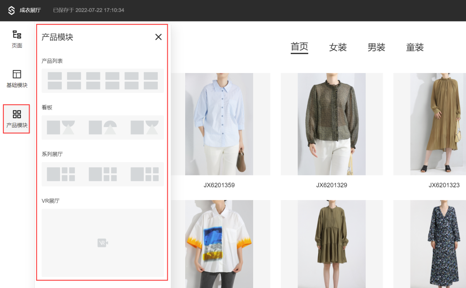The image size is (466, 288).
Task: Select the 基础模块 basic modules icon
Action: (x=17, y=78)
